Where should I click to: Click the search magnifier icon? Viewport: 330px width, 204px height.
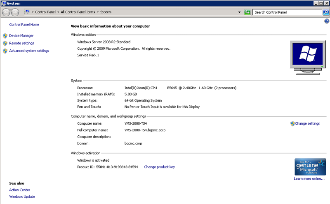coord(325,12)
